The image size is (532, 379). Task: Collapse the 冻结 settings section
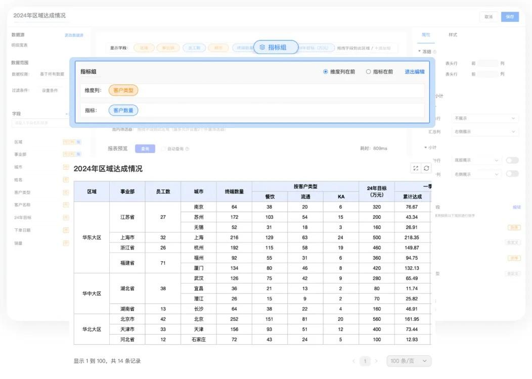[x=420, y=51]
